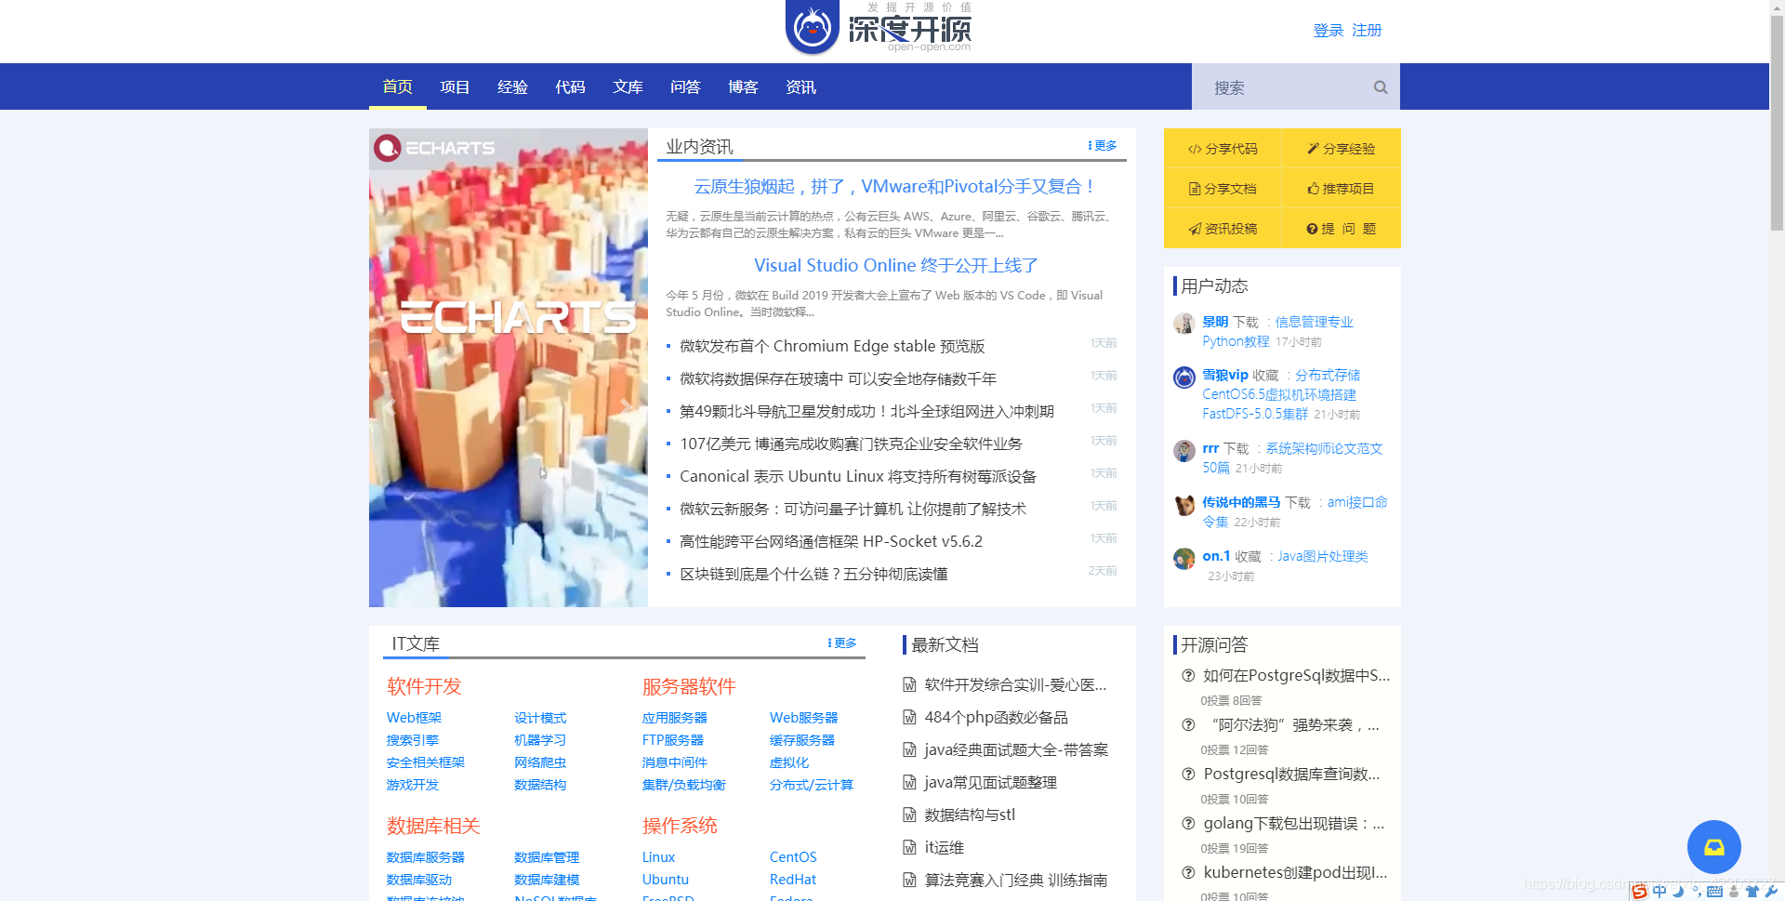Click the search magnifier icon

[x=1381, y=87]
